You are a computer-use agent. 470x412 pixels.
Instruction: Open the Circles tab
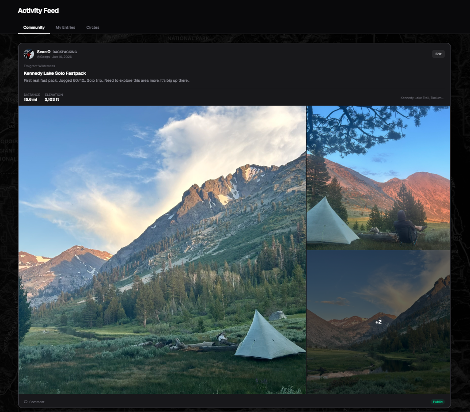tap(93, 27)
